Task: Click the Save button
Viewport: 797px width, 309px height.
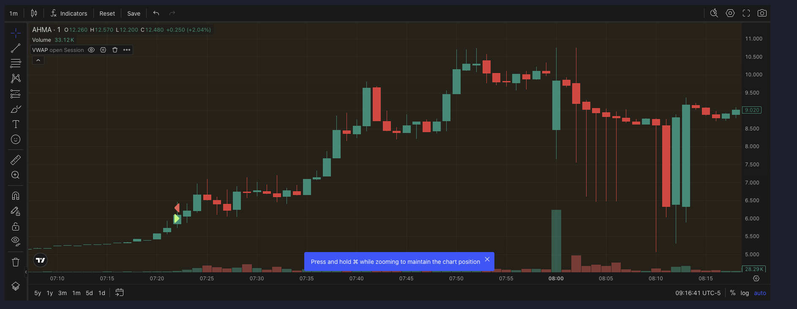Action: coord(134,14)
